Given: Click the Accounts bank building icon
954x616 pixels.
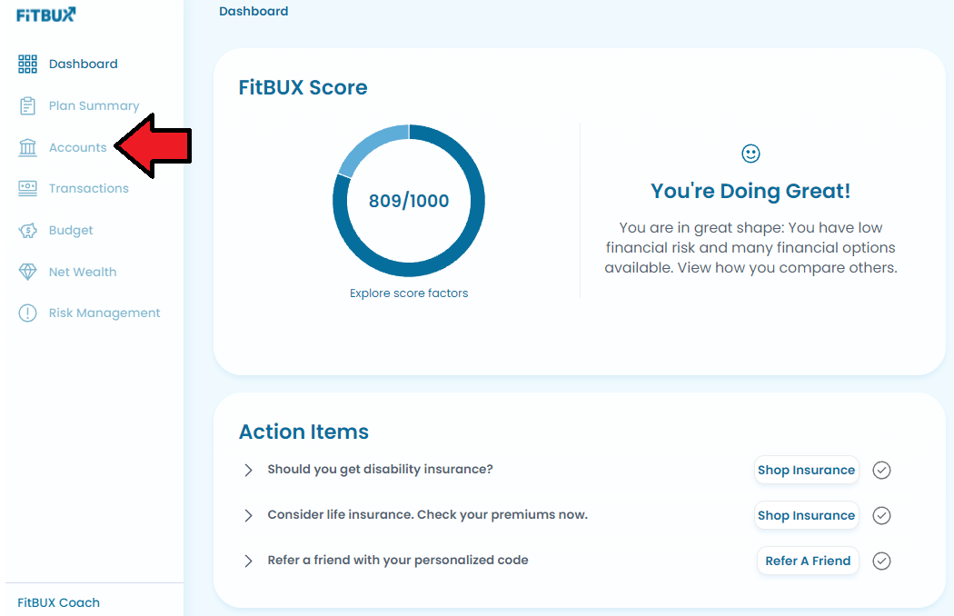Looking at the screenshot, I should point(27,147).
